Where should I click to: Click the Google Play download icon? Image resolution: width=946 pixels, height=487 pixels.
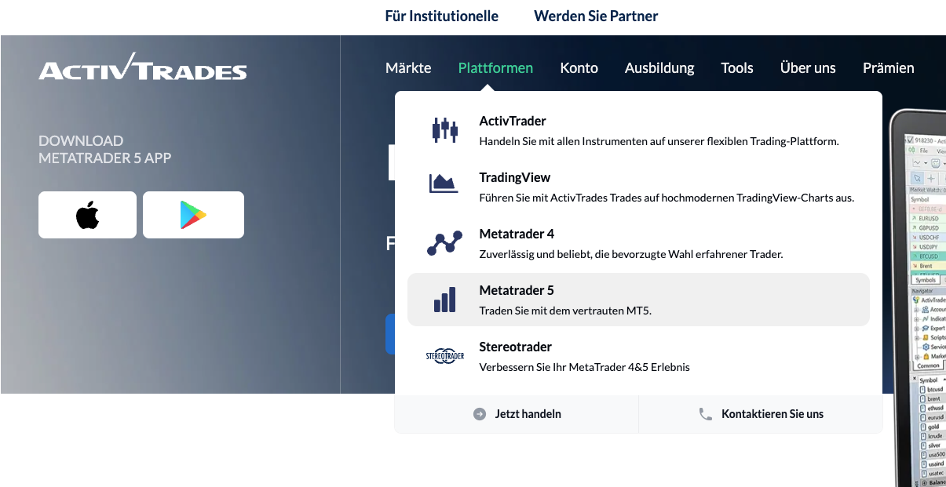193,214
